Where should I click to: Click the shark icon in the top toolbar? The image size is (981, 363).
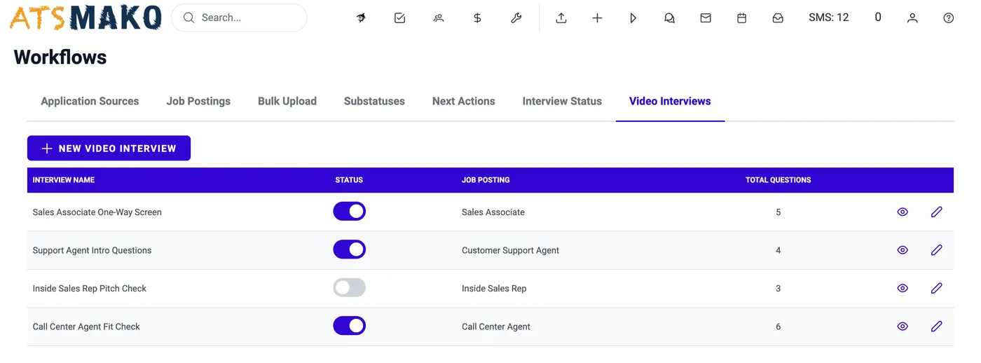[x=361, y=18]
